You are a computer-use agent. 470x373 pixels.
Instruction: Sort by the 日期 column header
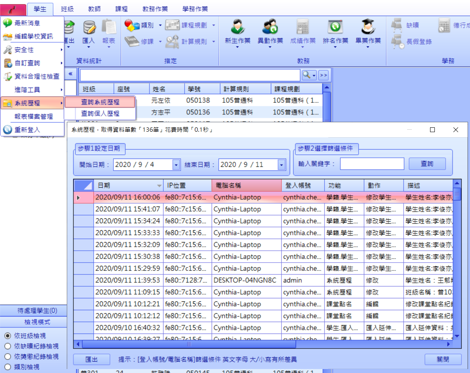[x=129, y=186]
